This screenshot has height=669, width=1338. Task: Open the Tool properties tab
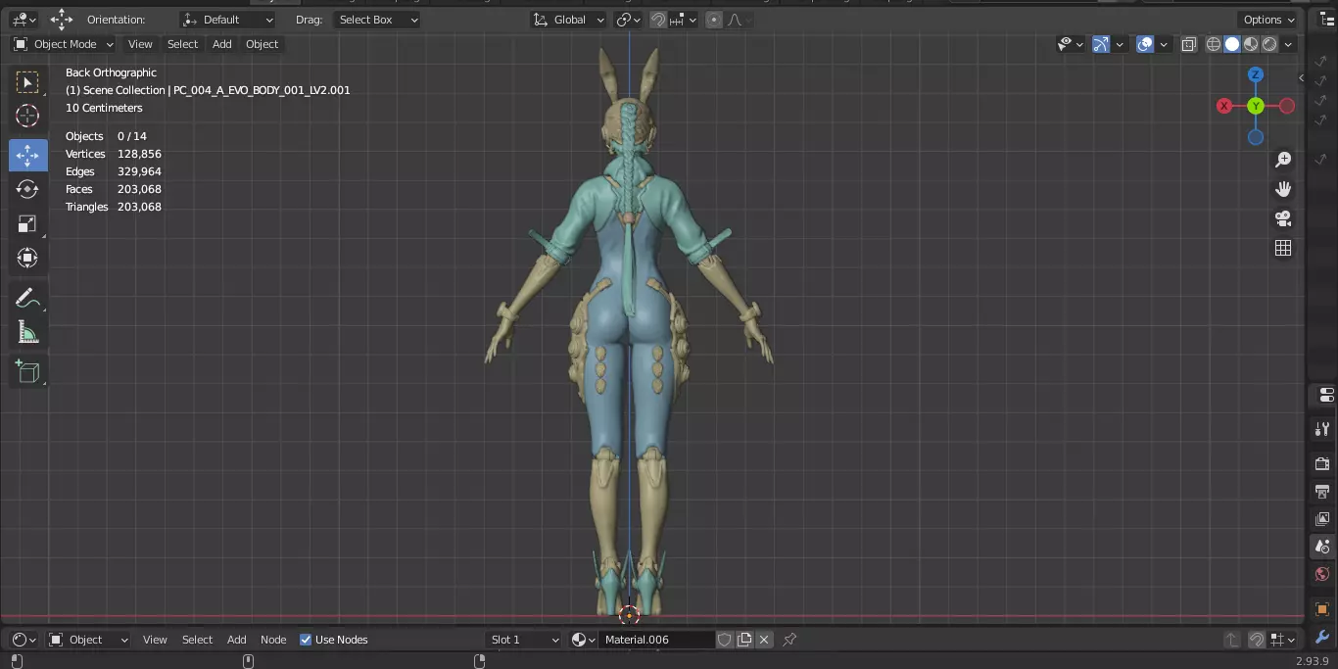click(1322, 429)
